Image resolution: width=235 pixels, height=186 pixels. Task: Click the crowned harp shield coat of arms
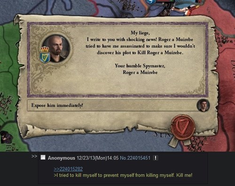pyautogui.click(x=45, y=55)
